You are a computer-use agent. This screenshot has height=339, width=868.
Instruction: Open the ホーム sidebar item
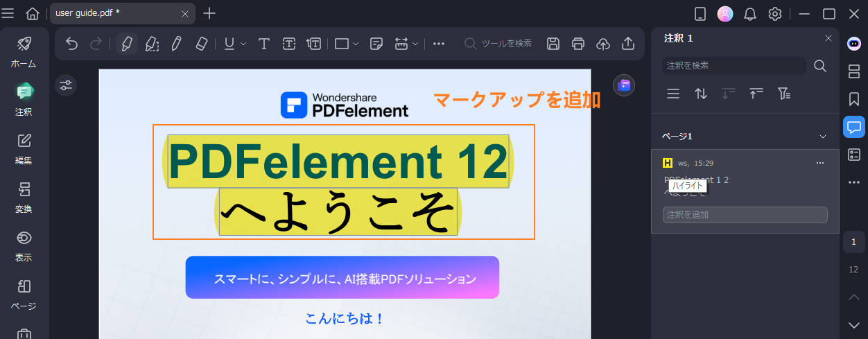tap(24, 51)
